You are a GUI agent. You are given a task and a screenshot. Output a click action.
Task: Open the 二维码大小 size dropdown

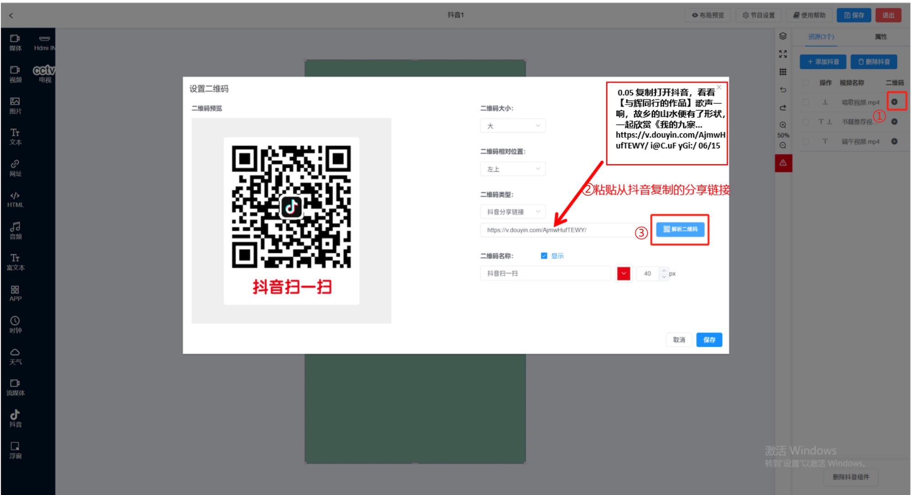(513, 126)
